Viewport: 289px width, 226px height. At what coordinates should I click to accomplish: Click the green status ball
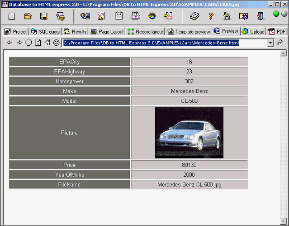pyautogui.click(x=276, y=14)
